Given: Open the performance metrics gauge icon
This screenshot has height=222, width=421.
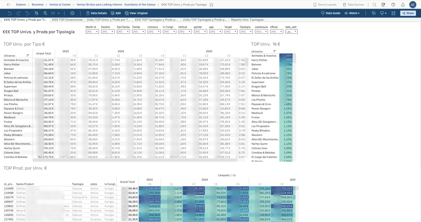Looking at the screenshot, I should pos(72,13).
